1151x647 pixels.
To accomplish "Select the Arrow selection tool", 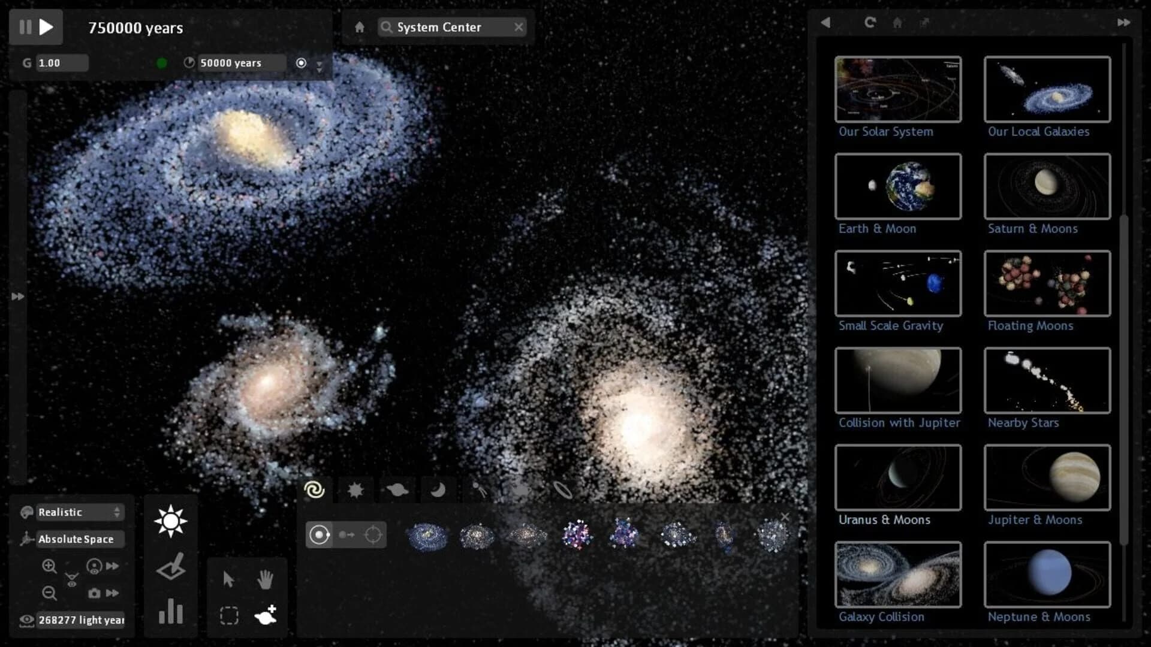I will click(228, 579).
